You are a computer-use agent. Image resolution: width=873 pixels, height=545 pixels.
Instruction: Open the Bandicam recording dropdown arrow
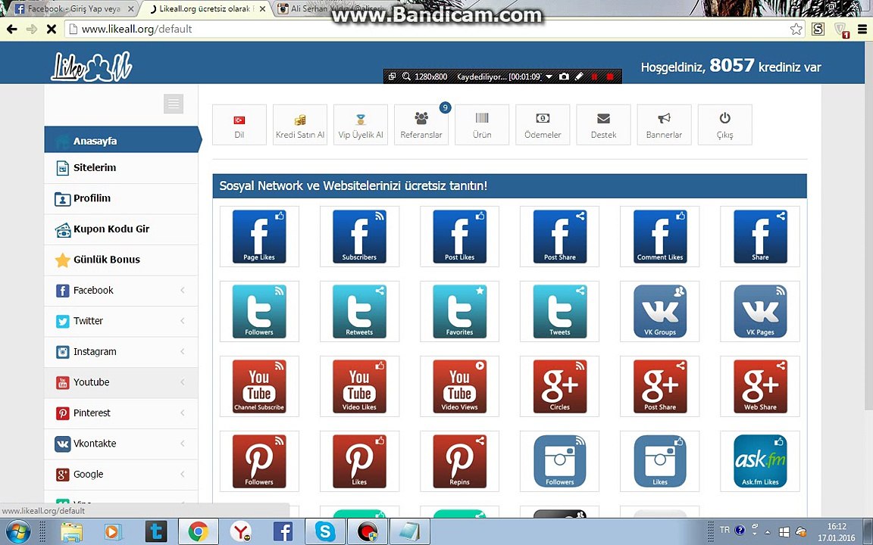(x=549, y=76)
